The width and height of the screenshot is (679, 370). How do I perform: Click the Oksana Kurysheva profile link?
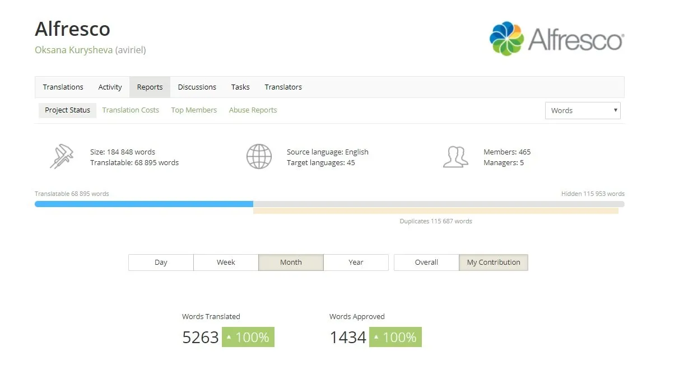pyautogui.click(x=73, y=50)
